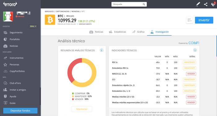Screen dimensions: 217x116
Task: Click the 10995.29 BTC price
Action: pyautogui.click(x=67, y=21)
